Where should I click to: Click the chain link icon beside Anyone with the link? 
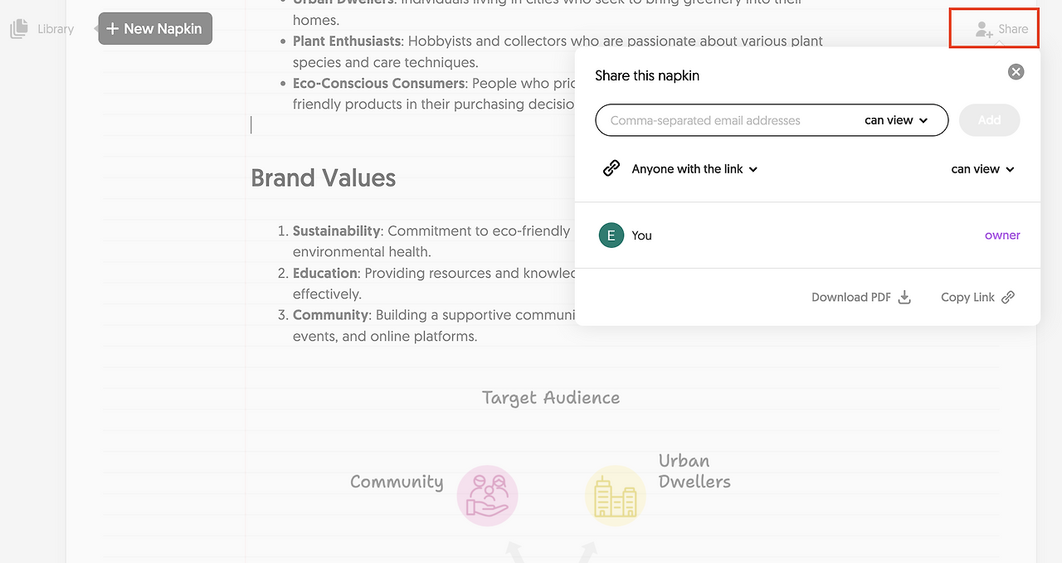point(611,168)
